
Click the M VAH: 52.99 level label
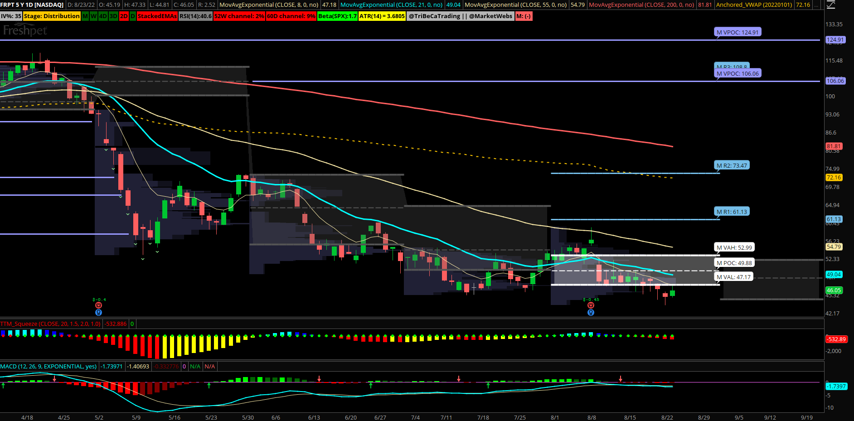coord(734,247)
